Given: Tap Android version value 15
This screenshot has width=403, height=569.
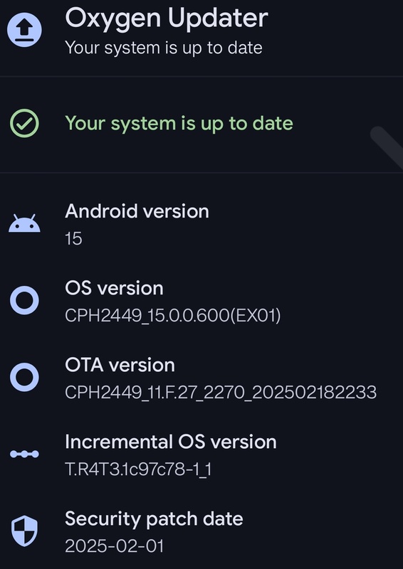Looking at the screenshot, I should [x=74, y=239].
